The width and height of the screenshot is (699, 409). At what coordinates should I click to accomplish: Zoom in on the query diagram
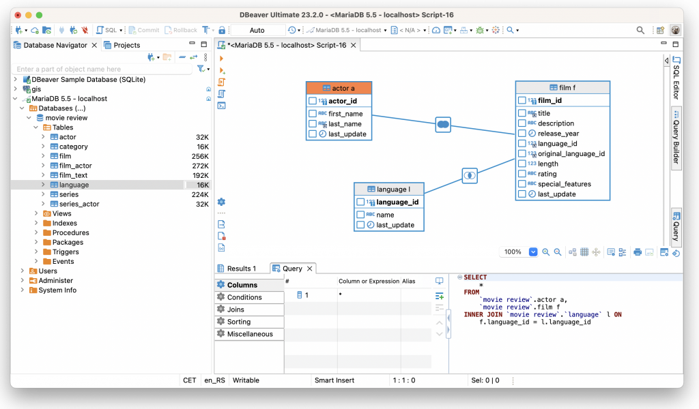point(545,252)
